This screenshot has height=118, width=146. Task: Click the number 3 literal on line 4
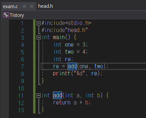84,45
